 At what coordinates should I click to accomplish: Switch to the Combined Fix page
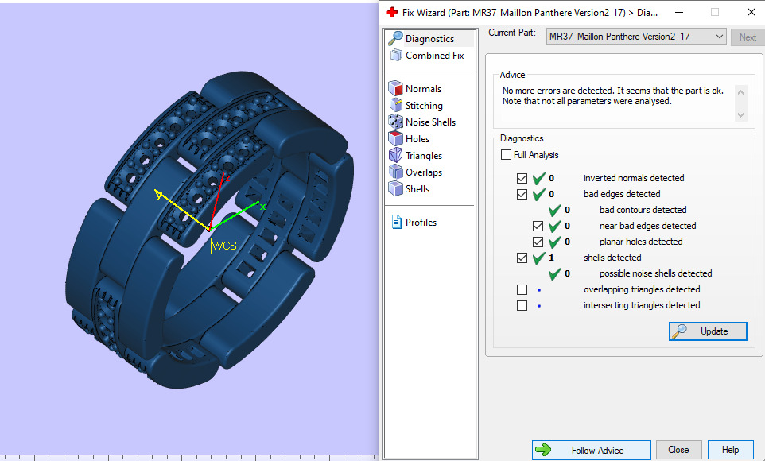(435, 56)
